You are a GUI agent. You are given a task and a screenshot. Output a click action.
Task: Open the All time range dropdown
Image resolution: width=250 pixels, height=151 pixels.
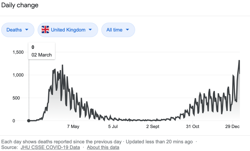[x=118, y=30]
